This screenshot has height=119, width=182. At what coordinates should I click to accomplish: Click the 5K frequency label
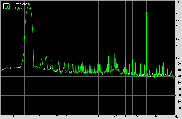click(x=138, y=116)
